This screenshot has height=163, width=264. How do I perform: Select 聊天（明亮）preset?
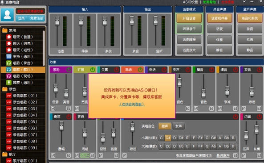(x=23, y=44)
